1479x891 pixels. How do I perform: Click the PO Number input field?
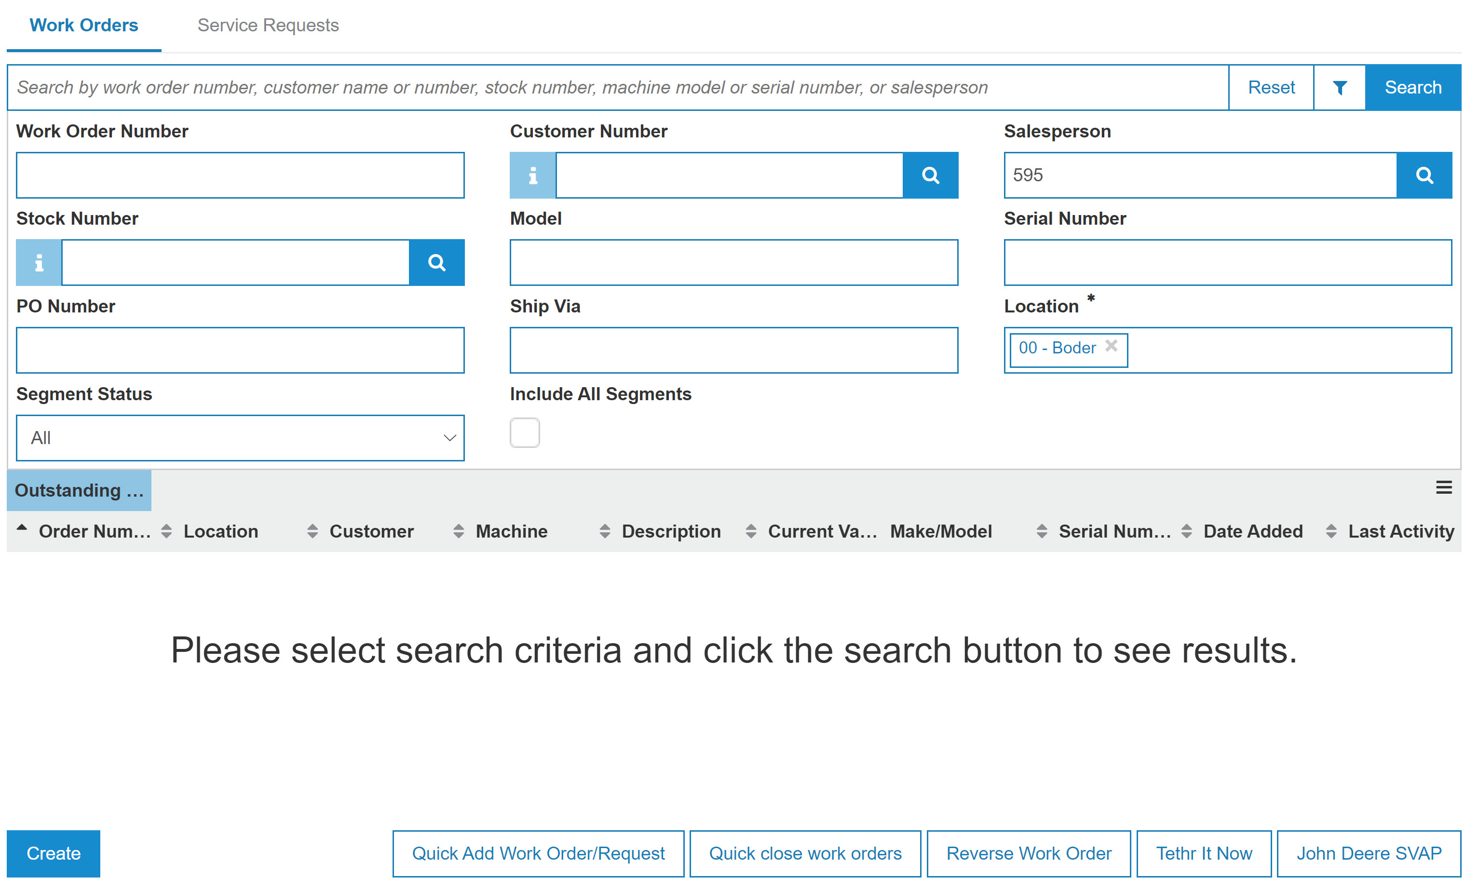tap(240, 351)
